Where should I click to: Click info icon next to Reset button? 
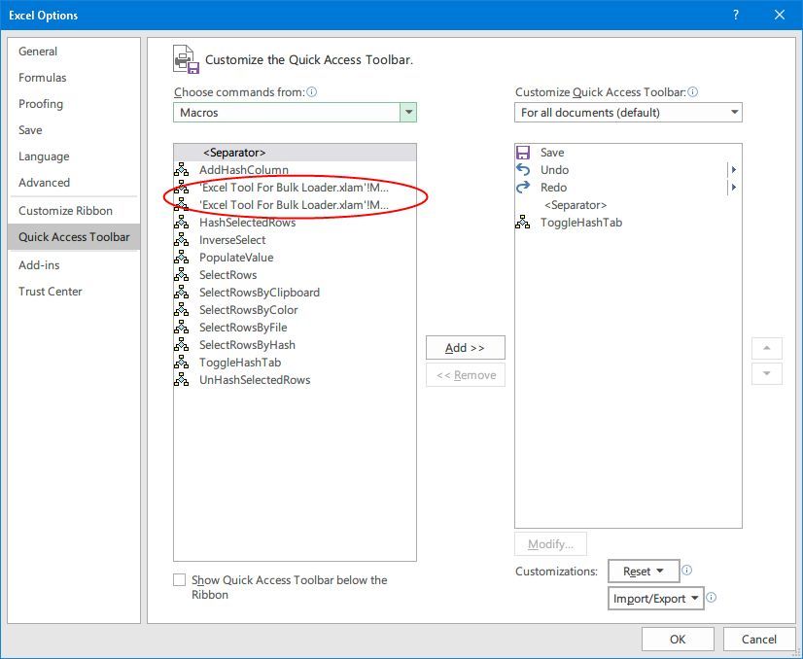tap(686, 570)
